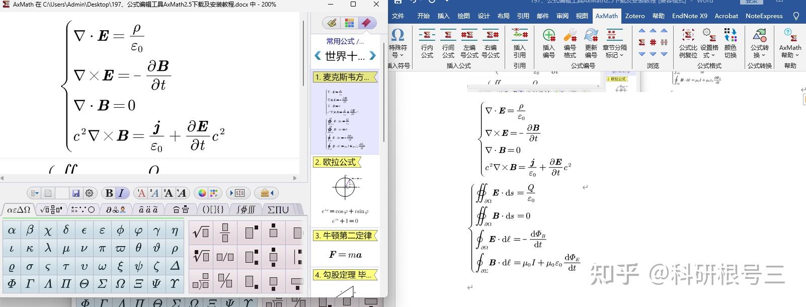Select font style 4 bold italic A

[x=181, y=193]
